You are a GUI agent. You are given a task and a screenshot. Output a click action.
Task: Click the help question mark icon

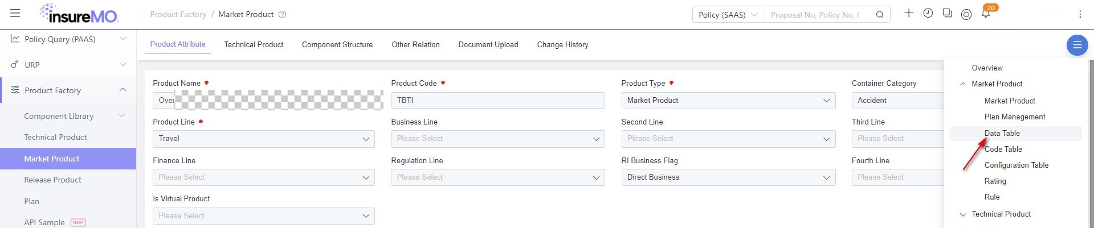(282, 15)
